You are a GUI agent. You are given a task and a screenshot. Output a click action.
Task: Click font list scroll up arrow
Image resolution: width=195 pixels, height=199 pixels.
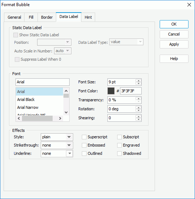(x=66, y=91)
